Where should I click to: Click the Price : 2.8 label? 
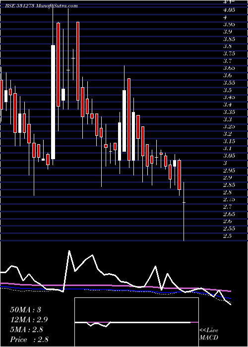point(29,340)
